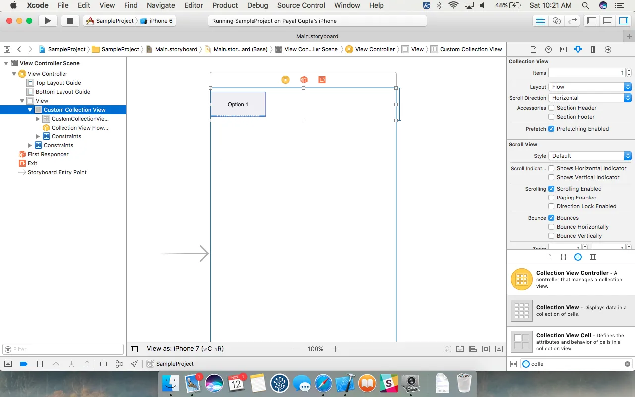Image resolution: width=635 pixels, height=397 pixels.
Task: Zoom in the storyboard canvas
Action: click(335, 349)
